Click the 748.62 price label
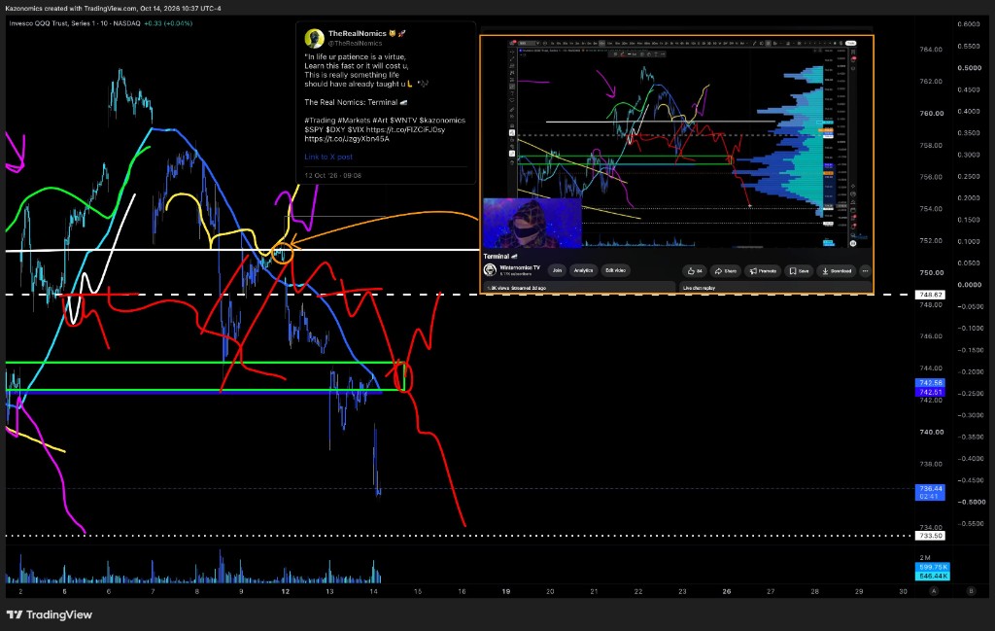This screenshot has width=995, height=631. tap(930, 295)
